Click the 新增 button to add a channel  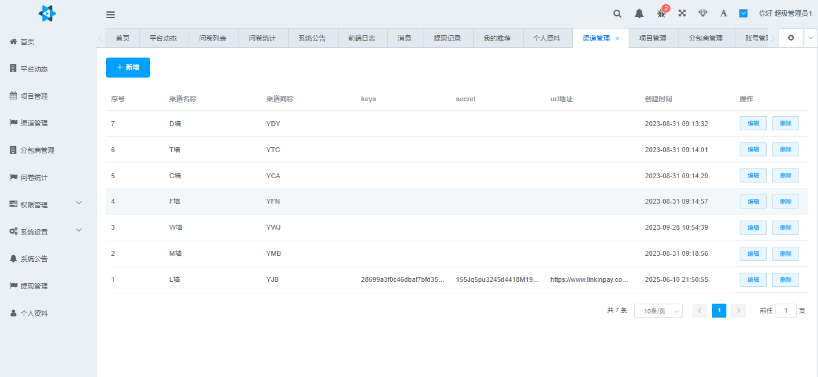pyautogui.click(x=127, y=67)
